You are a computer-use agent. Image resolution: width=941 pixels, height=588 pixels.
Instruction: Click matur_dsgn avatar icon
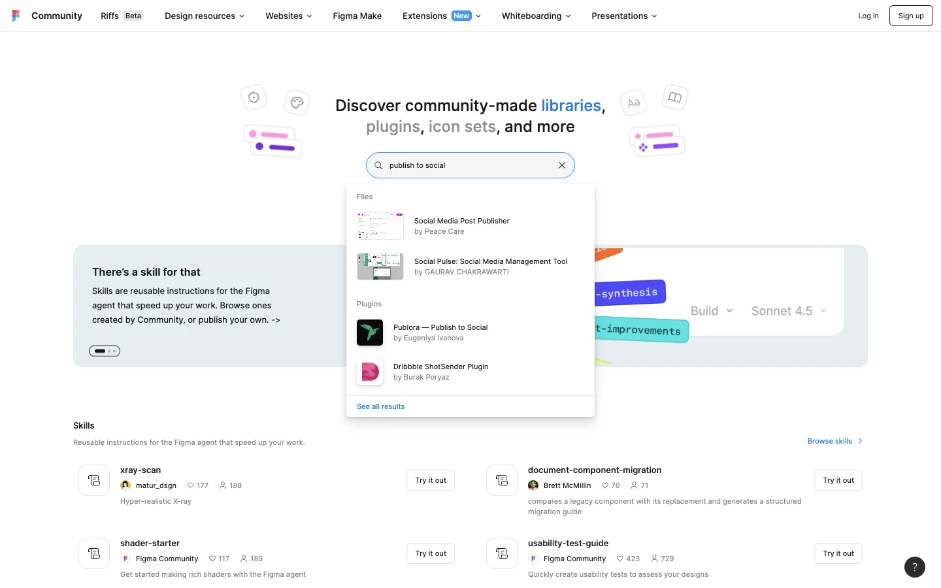coord(125,485)
